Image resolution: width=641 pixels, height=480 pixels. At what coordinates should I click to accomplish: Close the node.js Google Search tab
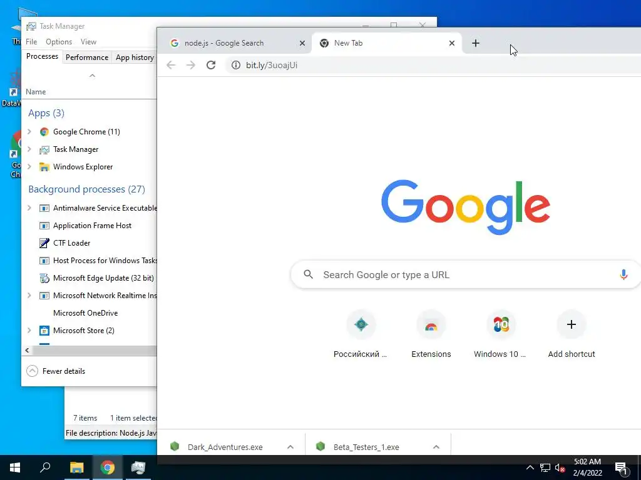(302, 43)
